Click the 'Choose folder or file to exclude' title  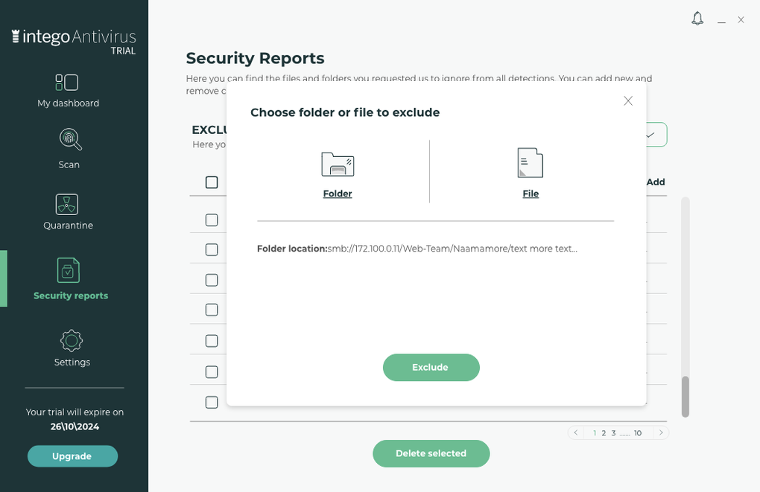(x=345, y=112)
